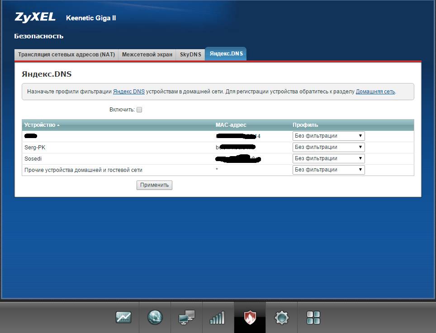Toggle the Включить checkbox
Screen dimensions: 436x333
point(139,110)
